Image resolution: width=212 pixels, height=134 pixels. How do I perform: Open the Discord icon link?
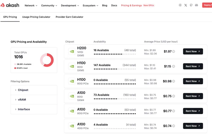tap(196, 5)
